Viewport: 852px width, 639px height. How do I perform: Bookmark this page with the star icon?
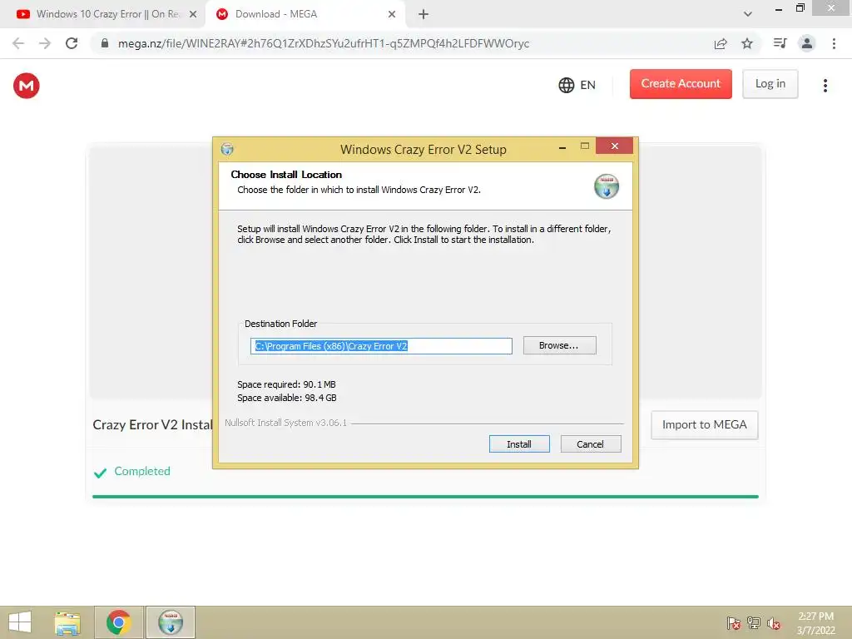(747, 43)
